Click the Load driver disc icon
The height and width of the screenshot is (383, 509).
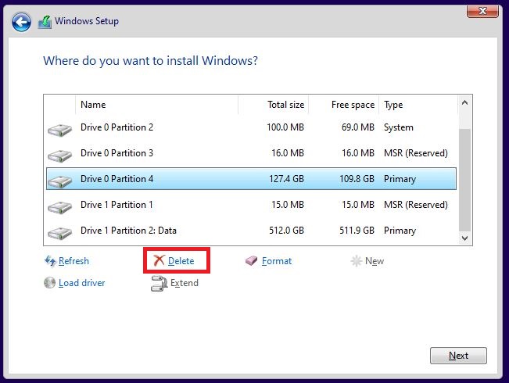pos(50,283)
